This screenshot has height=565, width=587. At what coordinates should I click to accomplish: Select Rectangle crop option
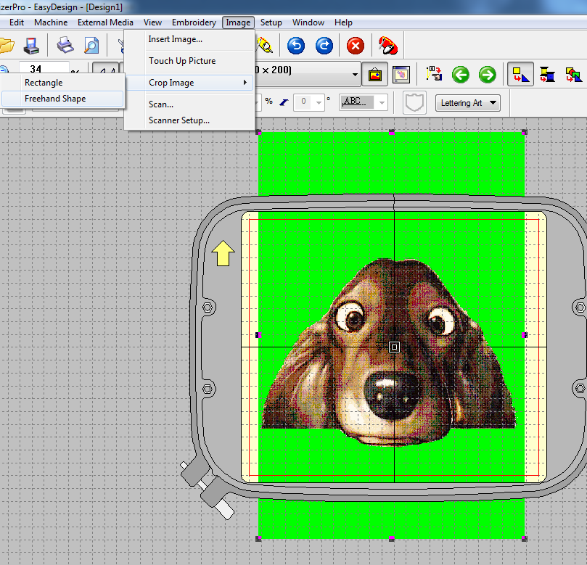point(62,83)
